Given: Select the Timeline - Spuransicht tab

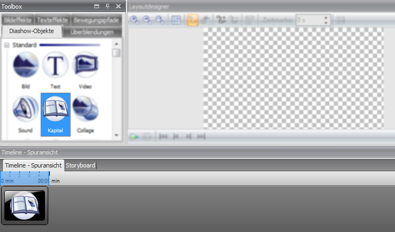Looking at the screenshot, I should tap(33, 165).
